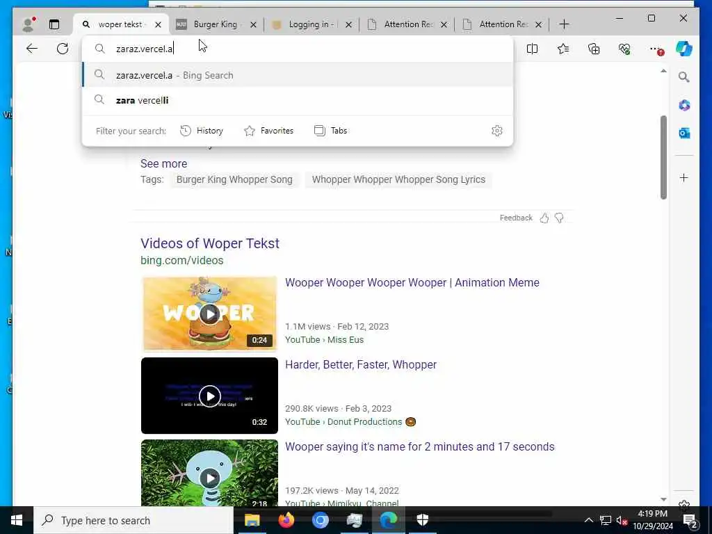Show hidden tray icons chevron
Image resolution: width=712 pixels, height=534 pixels.
pos(588,520)
